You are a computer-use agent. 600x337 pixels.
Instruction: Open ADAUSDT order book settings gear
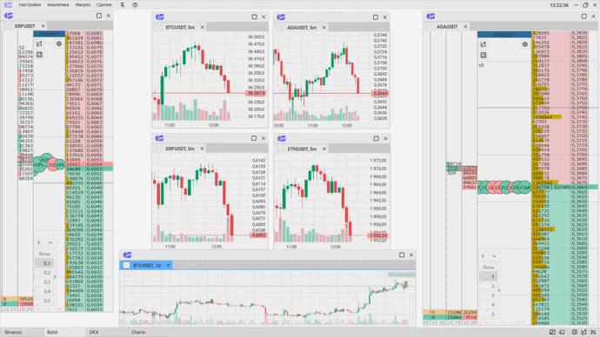coord(525,44)
